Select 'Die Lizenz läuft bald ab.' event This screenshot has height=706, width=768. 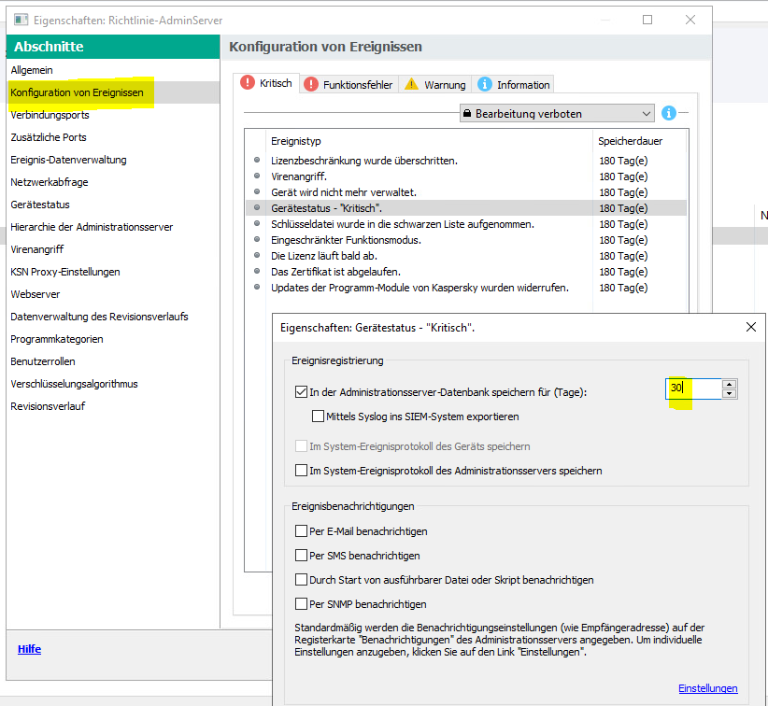[466, 256]
